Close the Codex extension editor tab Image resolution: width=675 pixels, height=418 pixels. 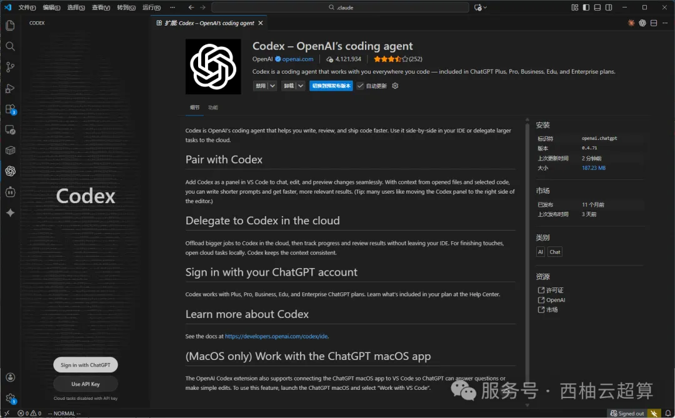click(261, 23)
